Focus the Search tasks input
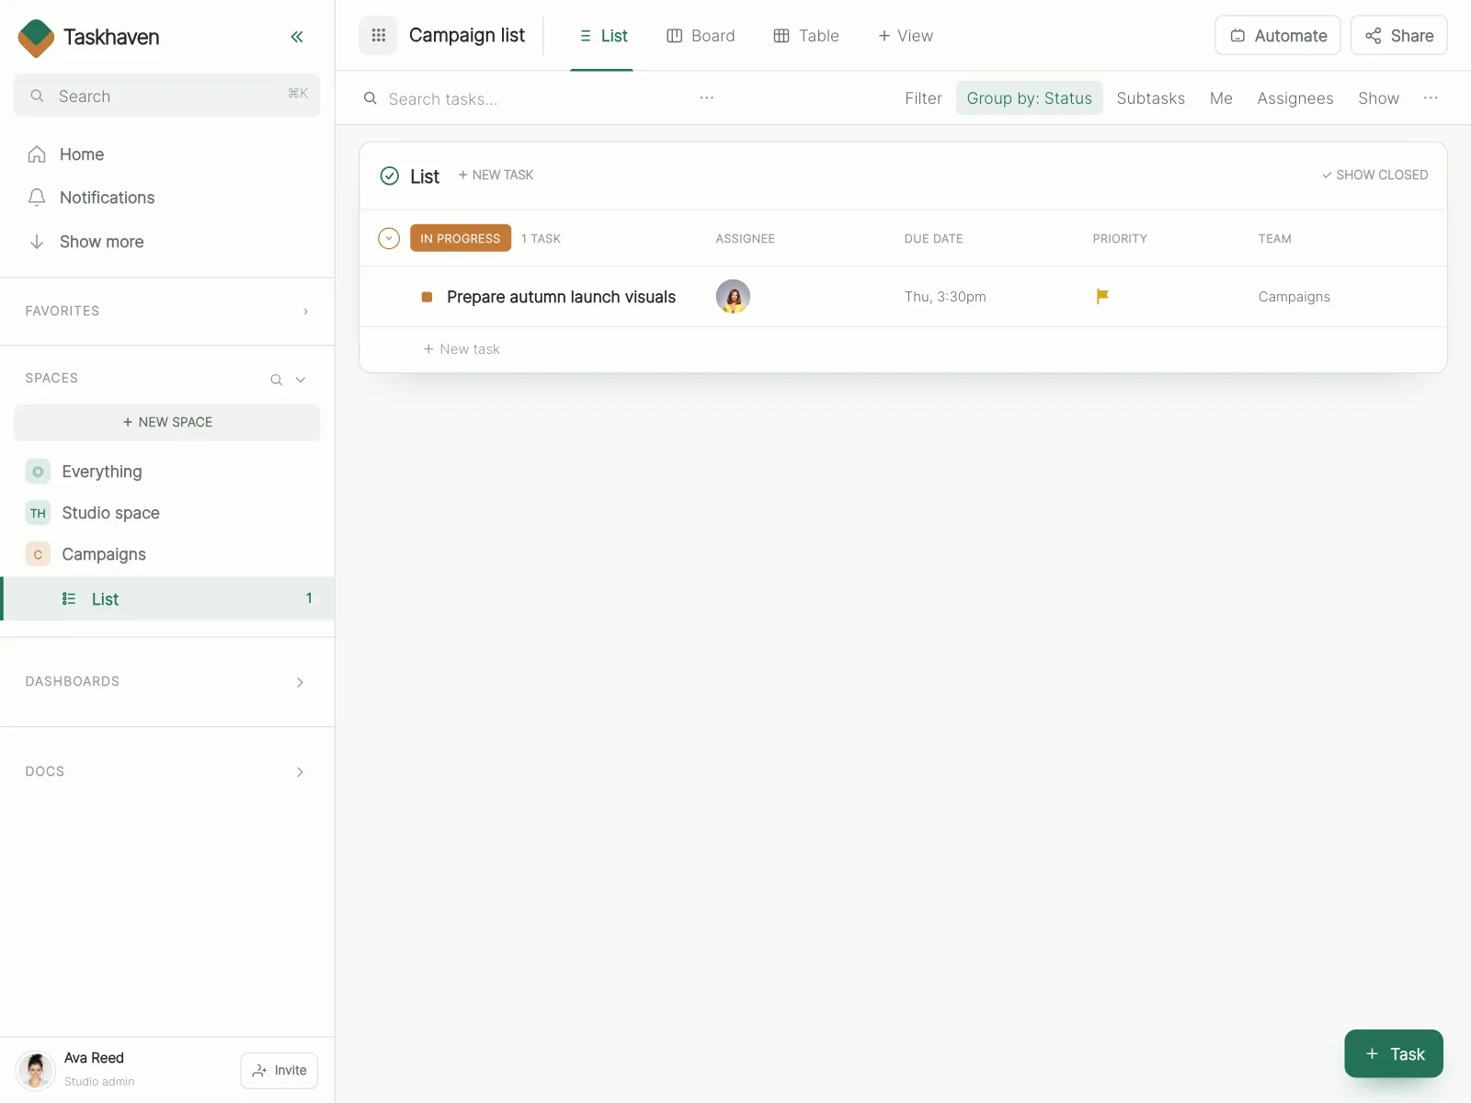Image resolution: width=1471 pixels, height=1103 pixels. click(533, 98)
